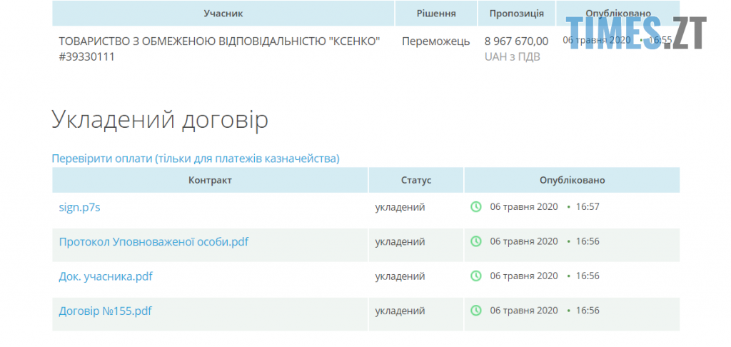Click the Переможець decision cell

[x=435, y=41]
